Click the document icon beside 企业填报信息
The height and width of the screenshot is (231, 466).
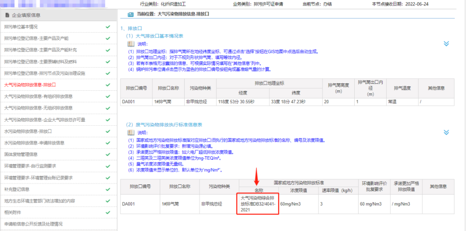pos(7,15)
